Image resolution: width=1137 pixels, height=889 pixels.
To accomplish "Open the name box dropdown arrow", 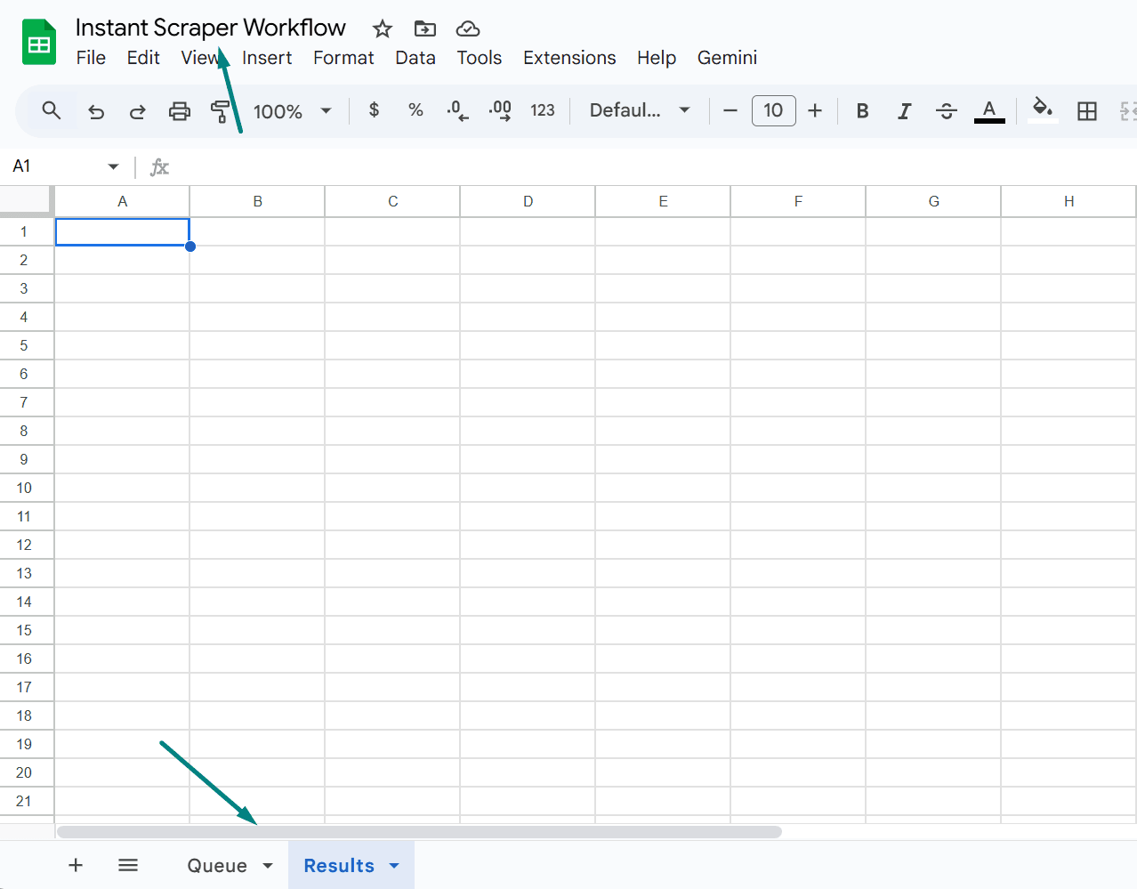I will [x=113, y=166].
